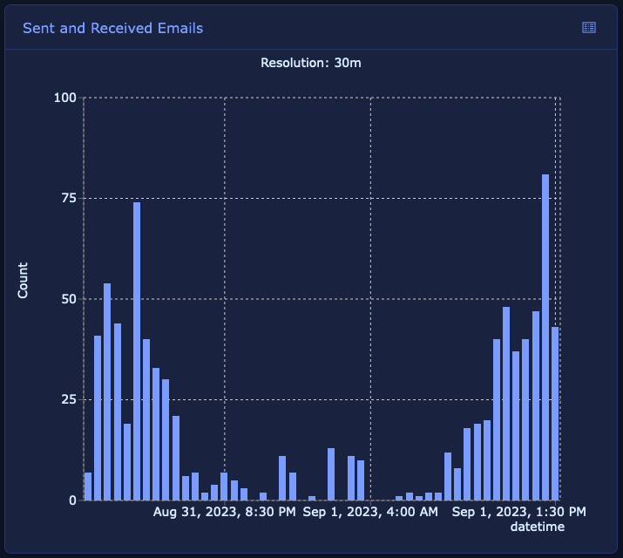Viewport: 623px width, 558px height.
Task: Click the 'Resolution: 30m' chart subtitle
Action: point(311,63)
